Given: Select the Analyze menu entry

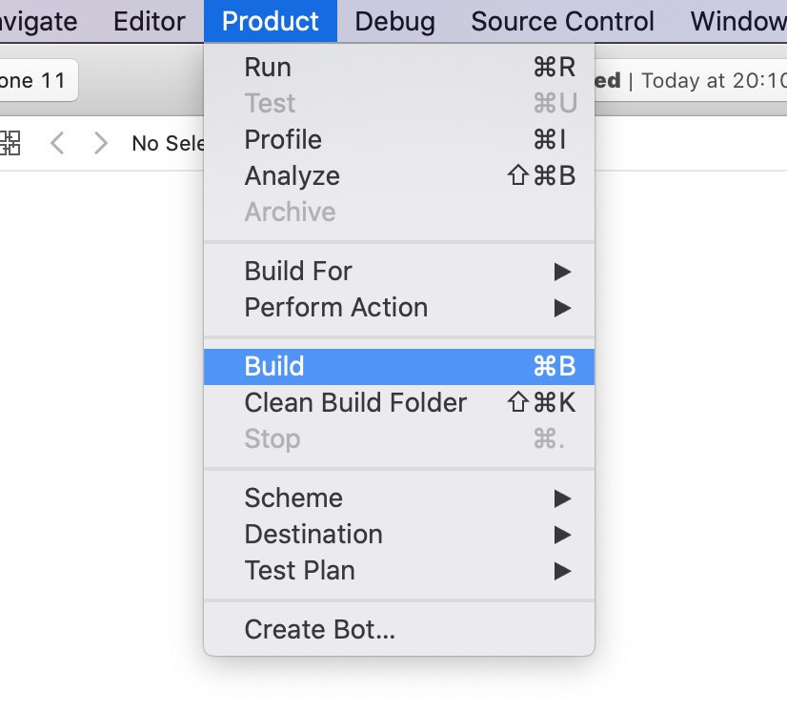Looking at the screenshot, I should [399, 175].
